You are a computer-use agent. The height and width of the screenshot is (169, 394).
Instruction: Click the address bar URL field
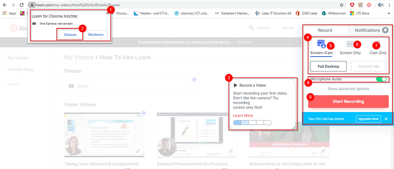(x=186, y=5)
